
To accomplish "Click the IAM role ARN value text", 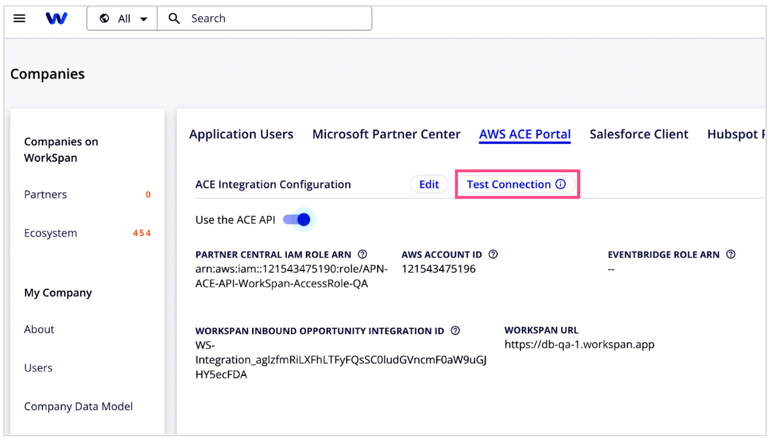I will tap(292, 276).
